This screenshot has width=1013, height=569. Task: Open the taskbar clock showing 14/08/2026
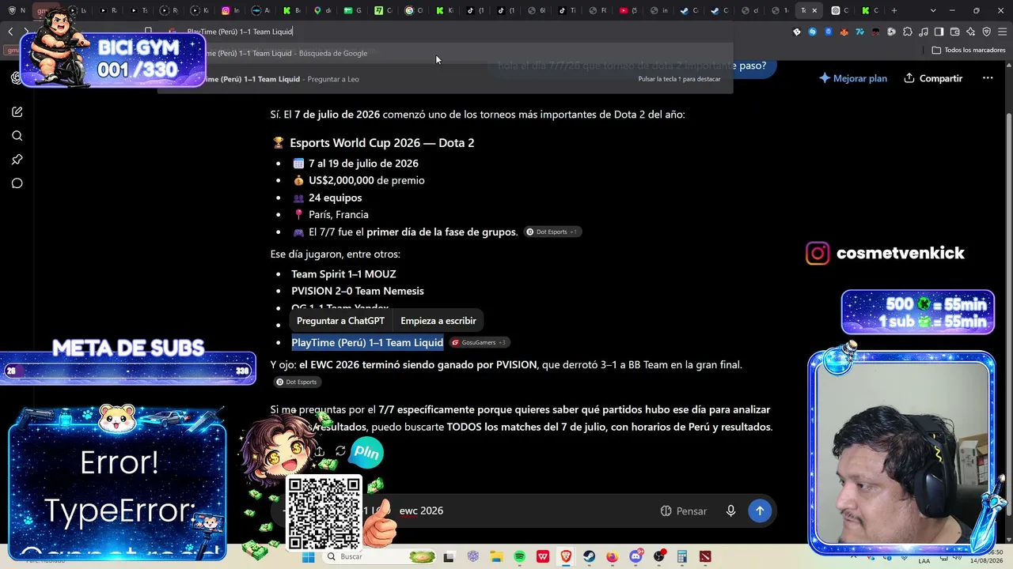(x=988, y=557)
